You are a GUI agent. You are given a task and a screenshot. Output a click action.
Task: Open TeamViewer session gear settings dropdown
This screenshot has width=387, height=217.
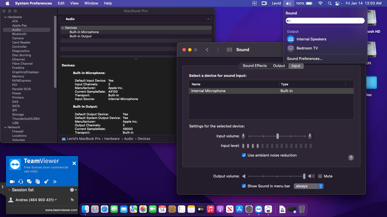[73, 190]
